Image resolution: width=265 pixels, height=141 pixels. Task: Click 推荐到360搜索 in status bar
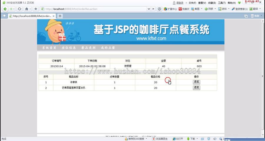click(x=135, y=139)
